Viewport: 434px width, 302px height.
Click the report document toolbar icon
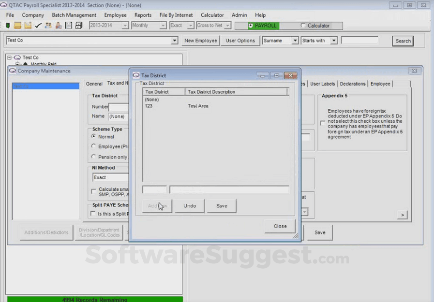[x=68, y=25]
